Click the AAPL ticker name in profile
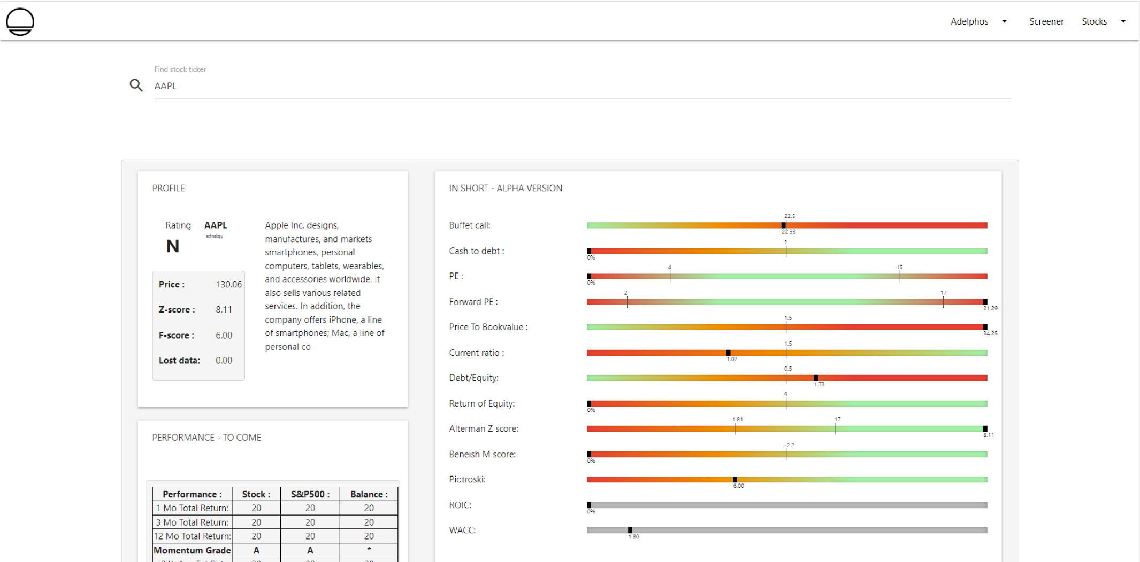Viewport: 1140px width, 562px height. click(x=216, y=225)
